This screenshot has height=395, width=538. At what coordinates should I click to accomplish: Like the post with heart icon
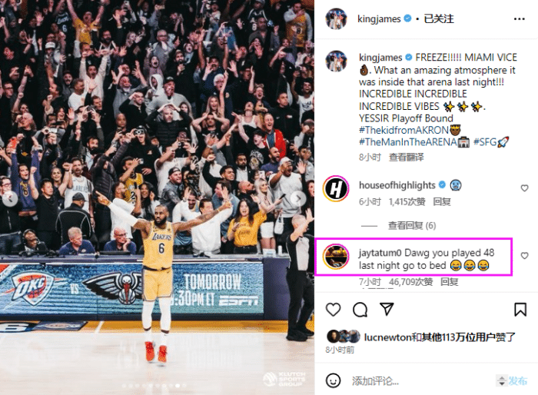point(333,310)
